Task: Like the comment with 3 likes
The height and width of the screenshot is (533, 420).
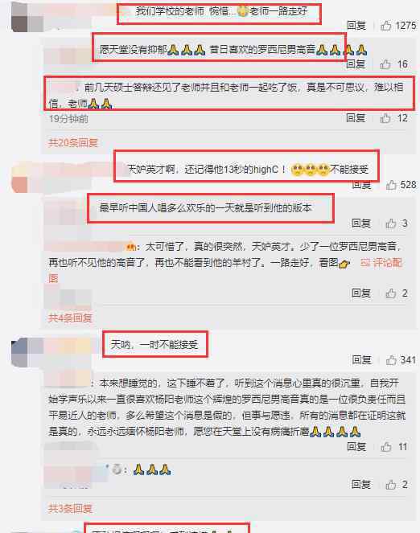Action: point(391,223)
